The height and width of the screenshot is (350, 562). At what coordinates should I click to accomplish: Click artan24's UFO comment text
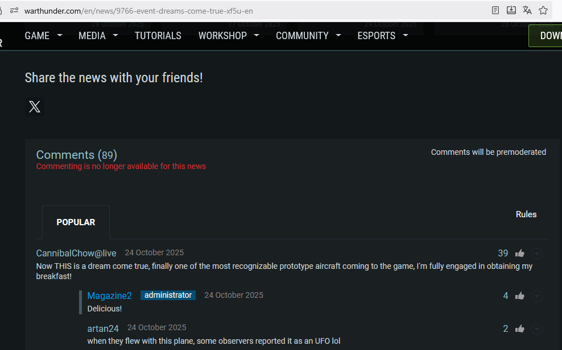(214, 341)
